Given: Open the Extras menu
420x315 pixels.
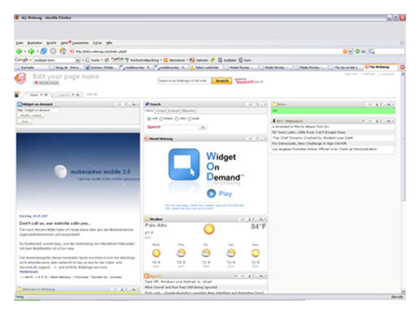Looking at the screenshot, I should point(97,43).
